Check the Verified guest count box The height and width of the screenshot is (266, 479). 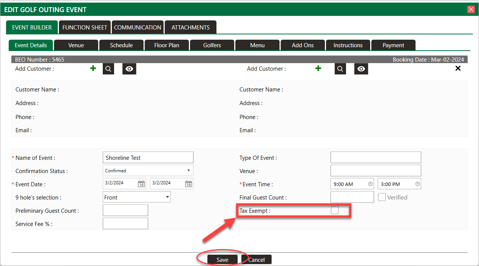tap(382, 197)
